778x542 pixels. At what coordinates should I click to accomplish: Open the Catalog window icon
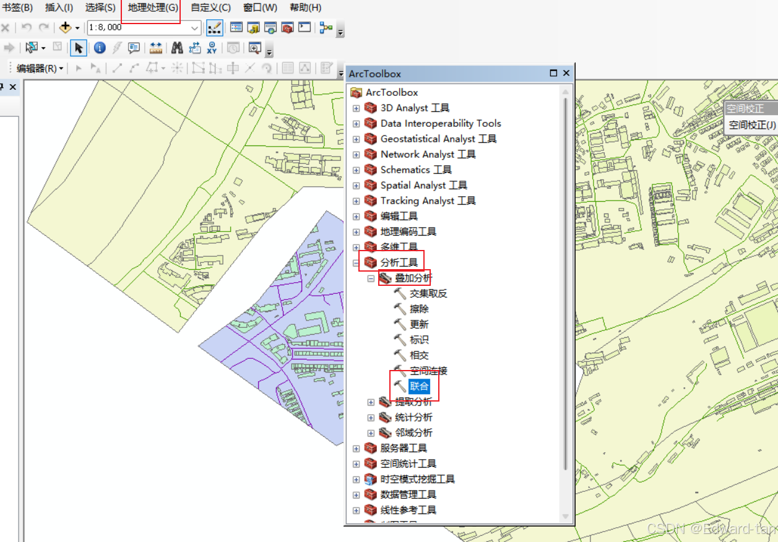tap(253, 27)
